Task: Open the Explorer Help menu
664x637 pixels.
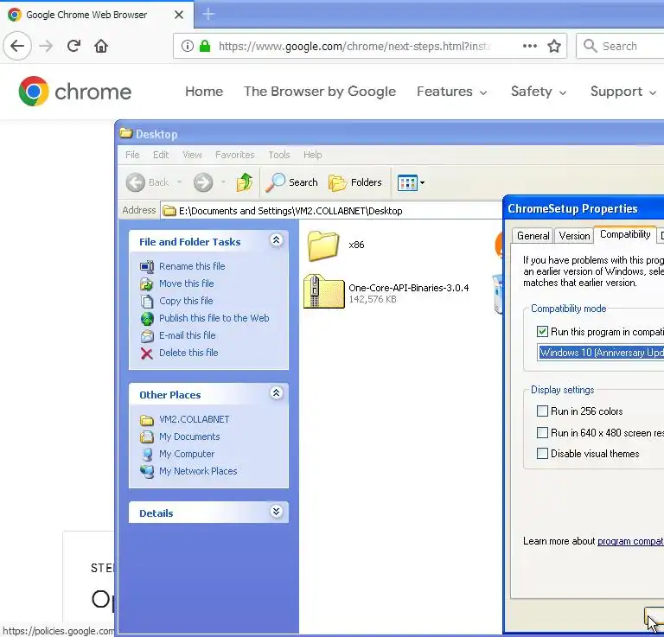Action: (x=312, y=155)
